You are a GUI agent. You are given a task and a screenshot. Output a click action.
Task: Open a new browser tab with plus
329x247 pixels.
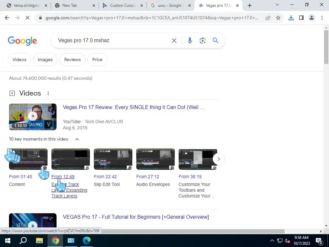pos(249,5)
